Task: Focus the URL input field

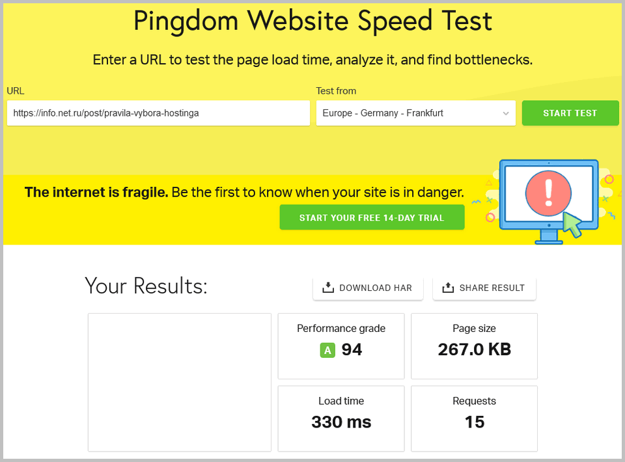Action: click(158, 113)
